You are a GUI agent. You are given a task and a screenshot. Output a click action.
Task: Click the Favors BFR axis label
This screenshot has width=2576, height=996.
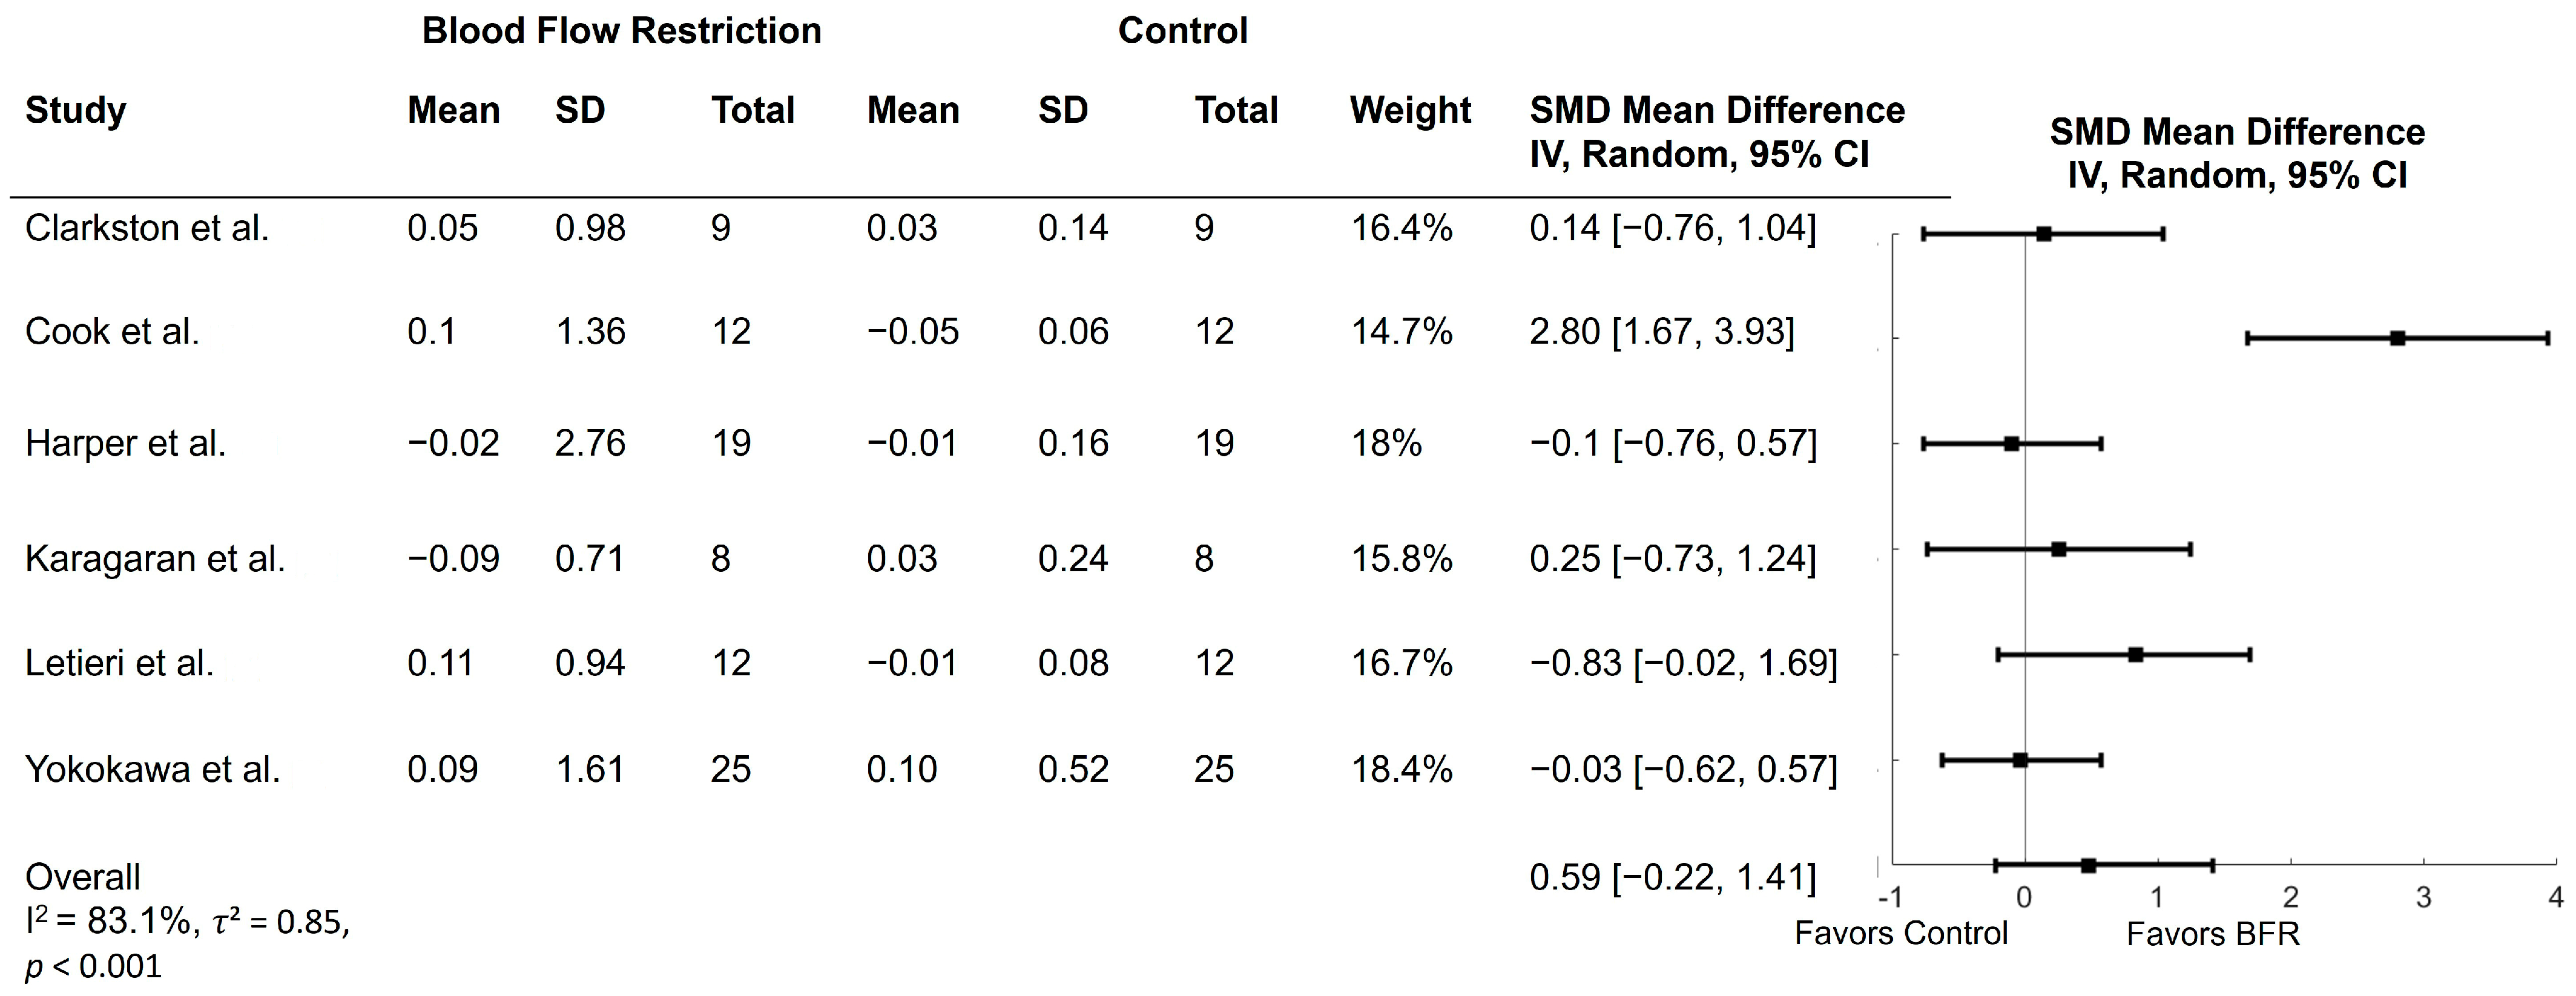tap(2212, 934)
